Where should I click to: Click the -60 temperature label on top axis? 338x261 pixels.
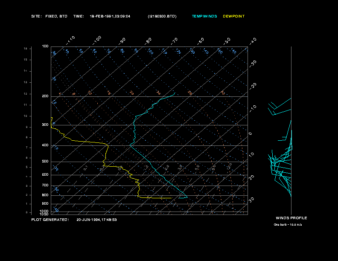(x=201, y=41)
